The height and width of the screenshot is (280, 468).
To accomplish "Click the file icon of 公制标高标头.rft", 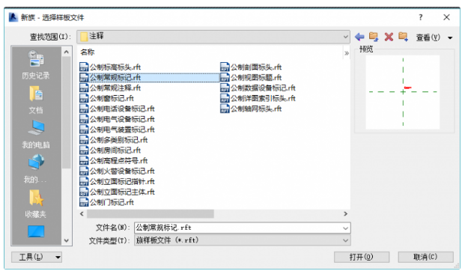I will (x=84, y=67).
